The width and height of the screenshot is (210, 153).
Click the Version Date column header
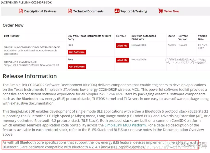[x=202, y=38]
